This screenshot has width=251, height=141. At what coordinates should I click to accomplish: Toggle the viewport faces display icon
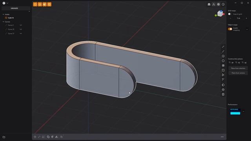coord(218,4)
